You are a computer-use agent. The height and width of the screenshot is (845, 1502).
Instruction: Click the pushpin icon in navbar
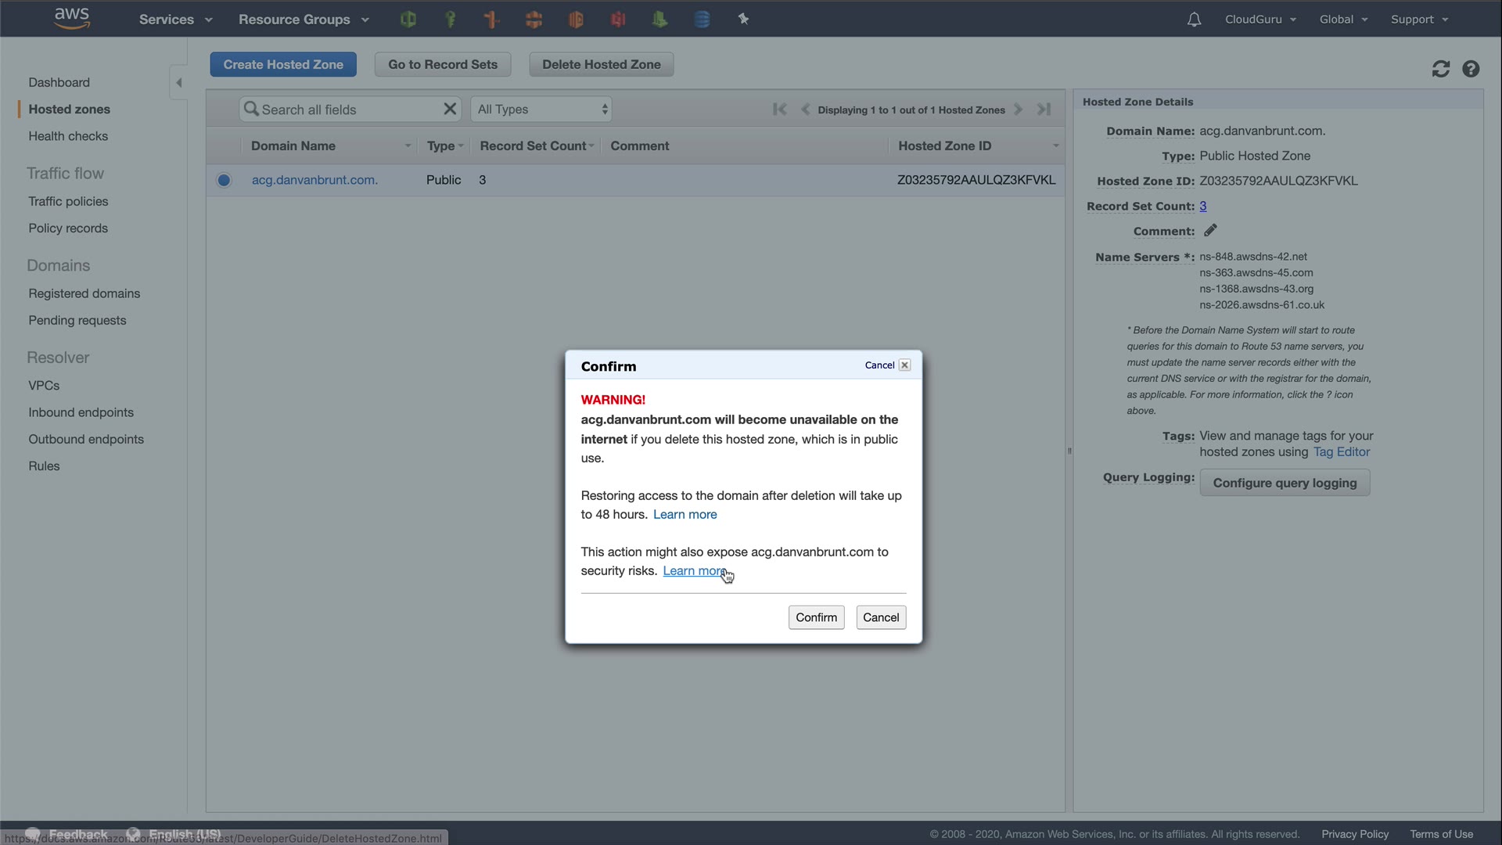743,20
